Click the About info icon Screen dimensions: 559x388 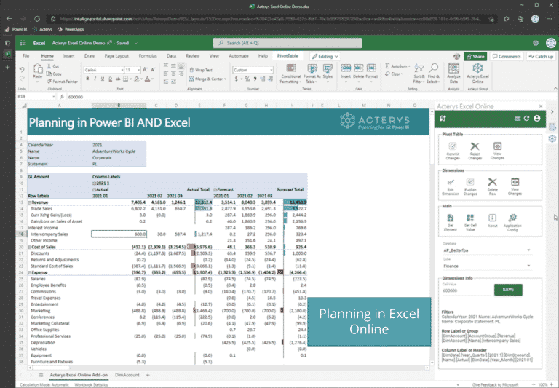pos(492,219)
